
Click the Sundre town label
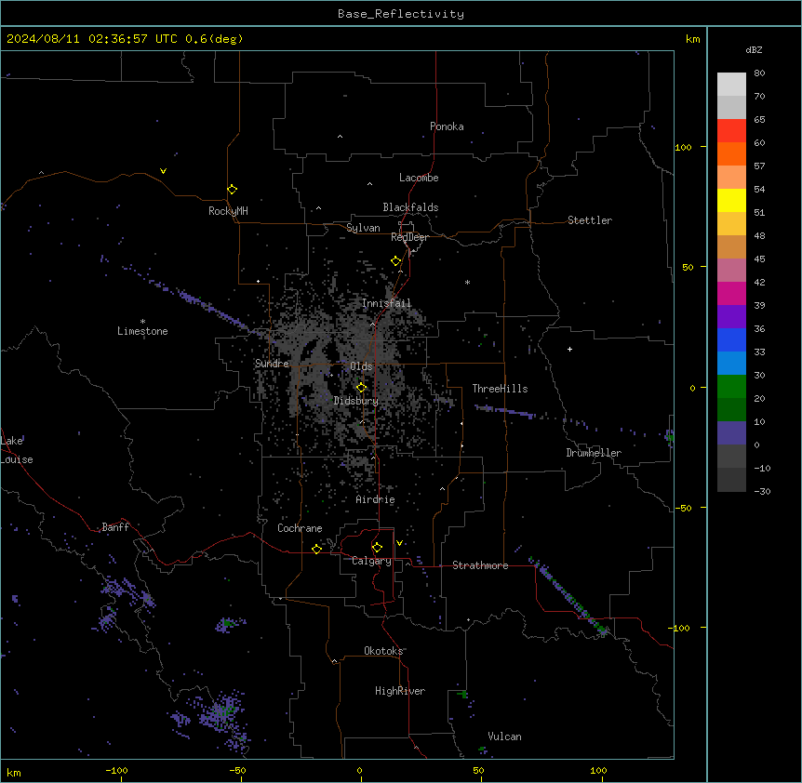coord(272,364)
